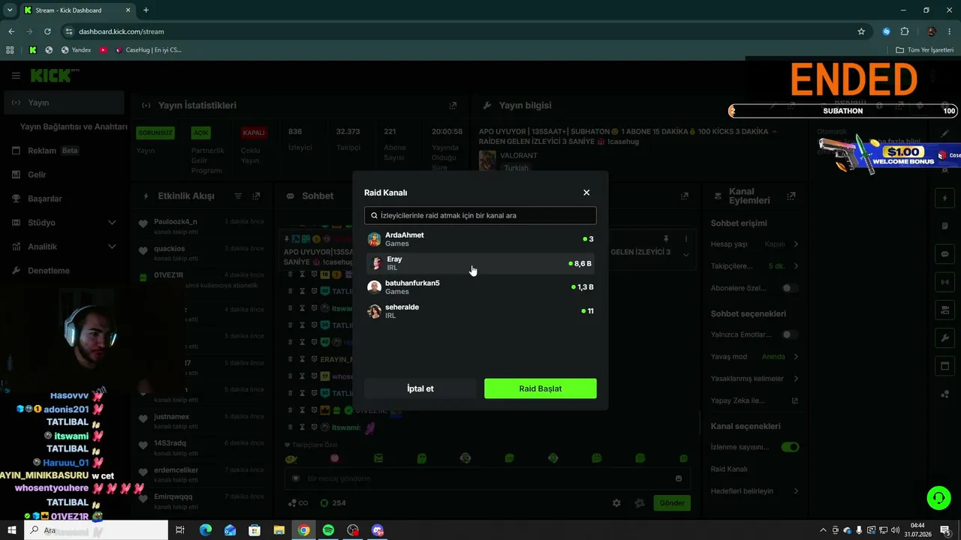Click the wrench icon in the right rail
The height and width of the screenshot is (540, 961).
[944, 338]
